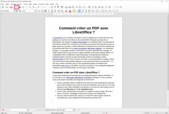This screenshot has height=114, width=169.
Task: Insert a table with the table icon
Action: tap(62, 7)
